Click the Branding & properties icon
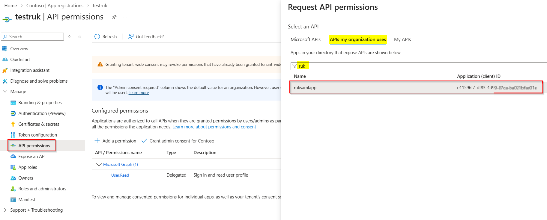Image resolution: width=547 pixels, height=220 pixels. (13, 103)
